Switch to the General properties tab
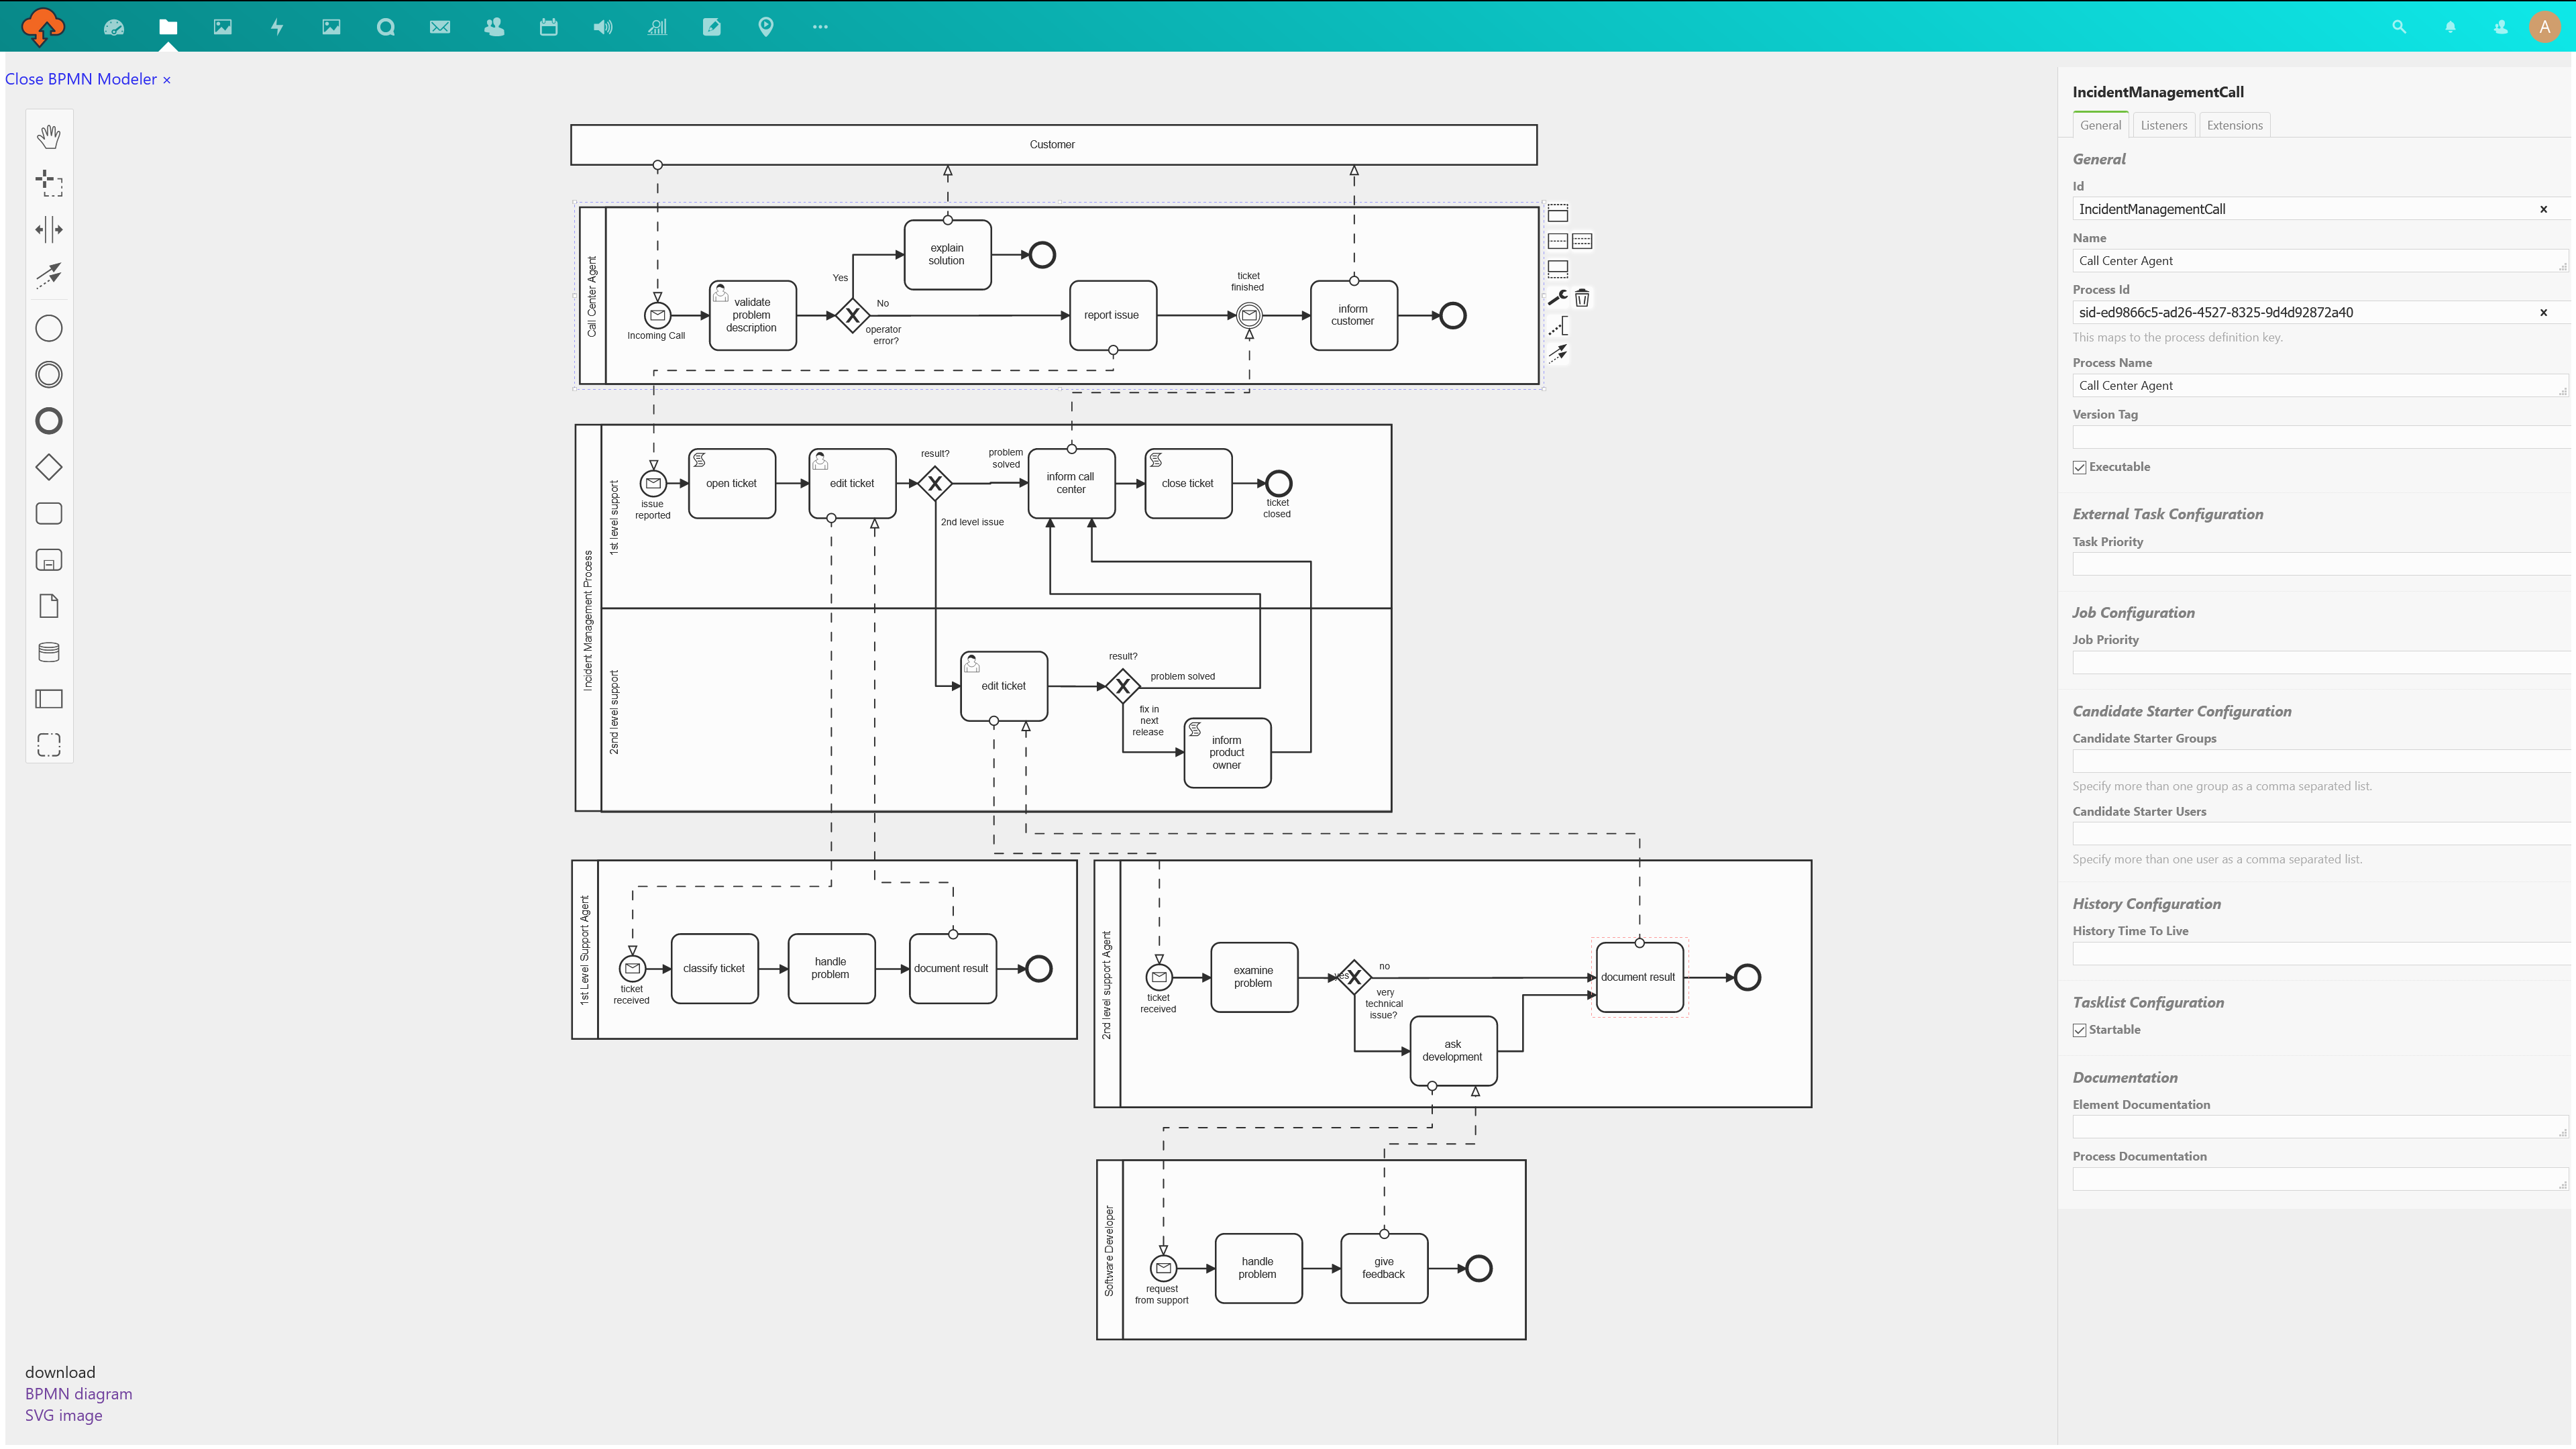Image resolution: width=2576 pixels, height=1449 pixels. pos(2100,125)
